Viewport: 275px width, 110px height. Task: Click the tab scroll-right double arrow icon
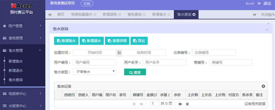point(255,15)
